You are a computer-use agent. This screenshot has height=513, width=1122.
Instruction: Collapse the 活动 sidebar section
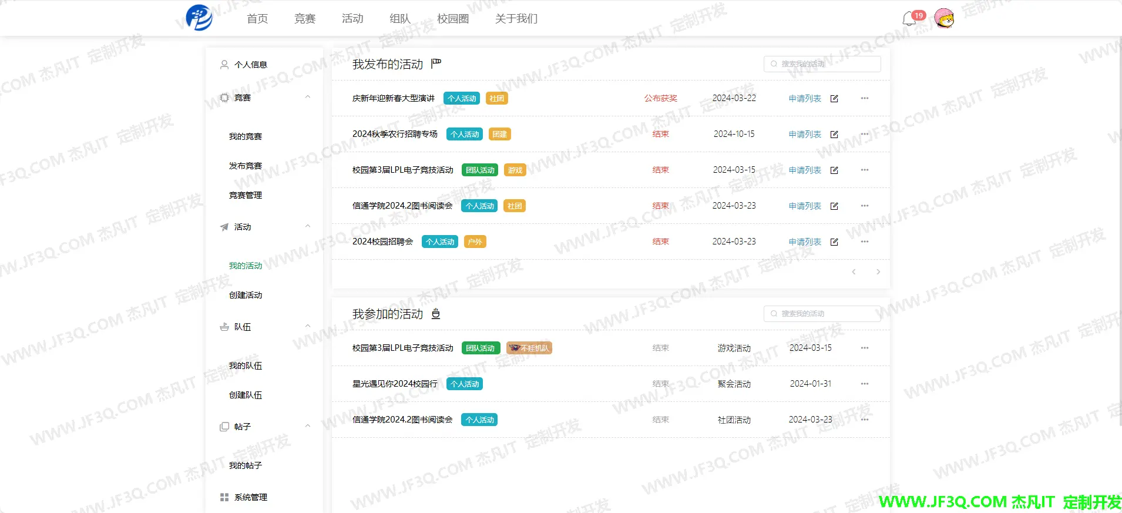(308, 227)
